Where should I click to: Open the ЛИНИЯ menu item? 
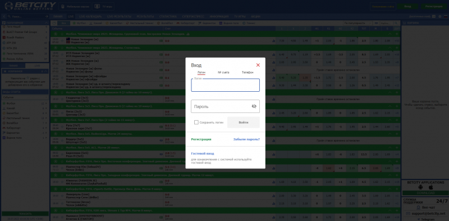(x=58, y=17)
